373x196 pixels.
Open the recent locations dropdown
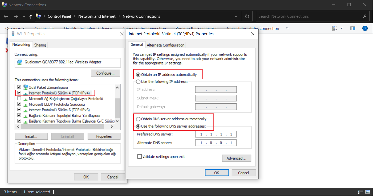pyautogui.click(x=24, y=16)
